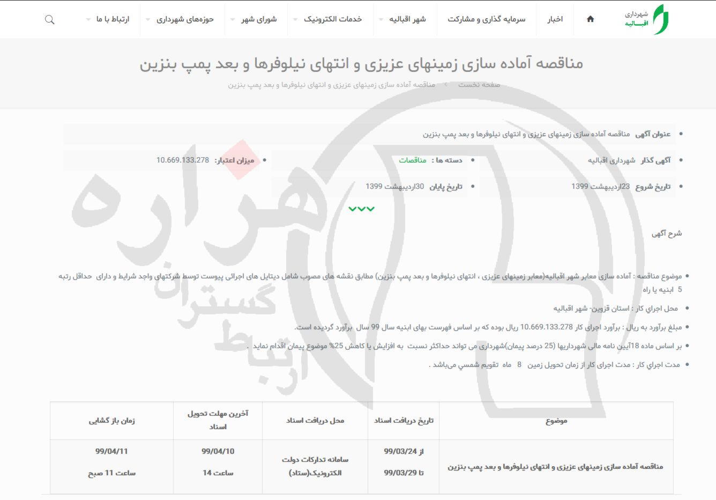Image resolution: width=716 pixels, height=500 pixels.
Task: Select the ماده 18 آیین نامه line
Action: (464, 346)
